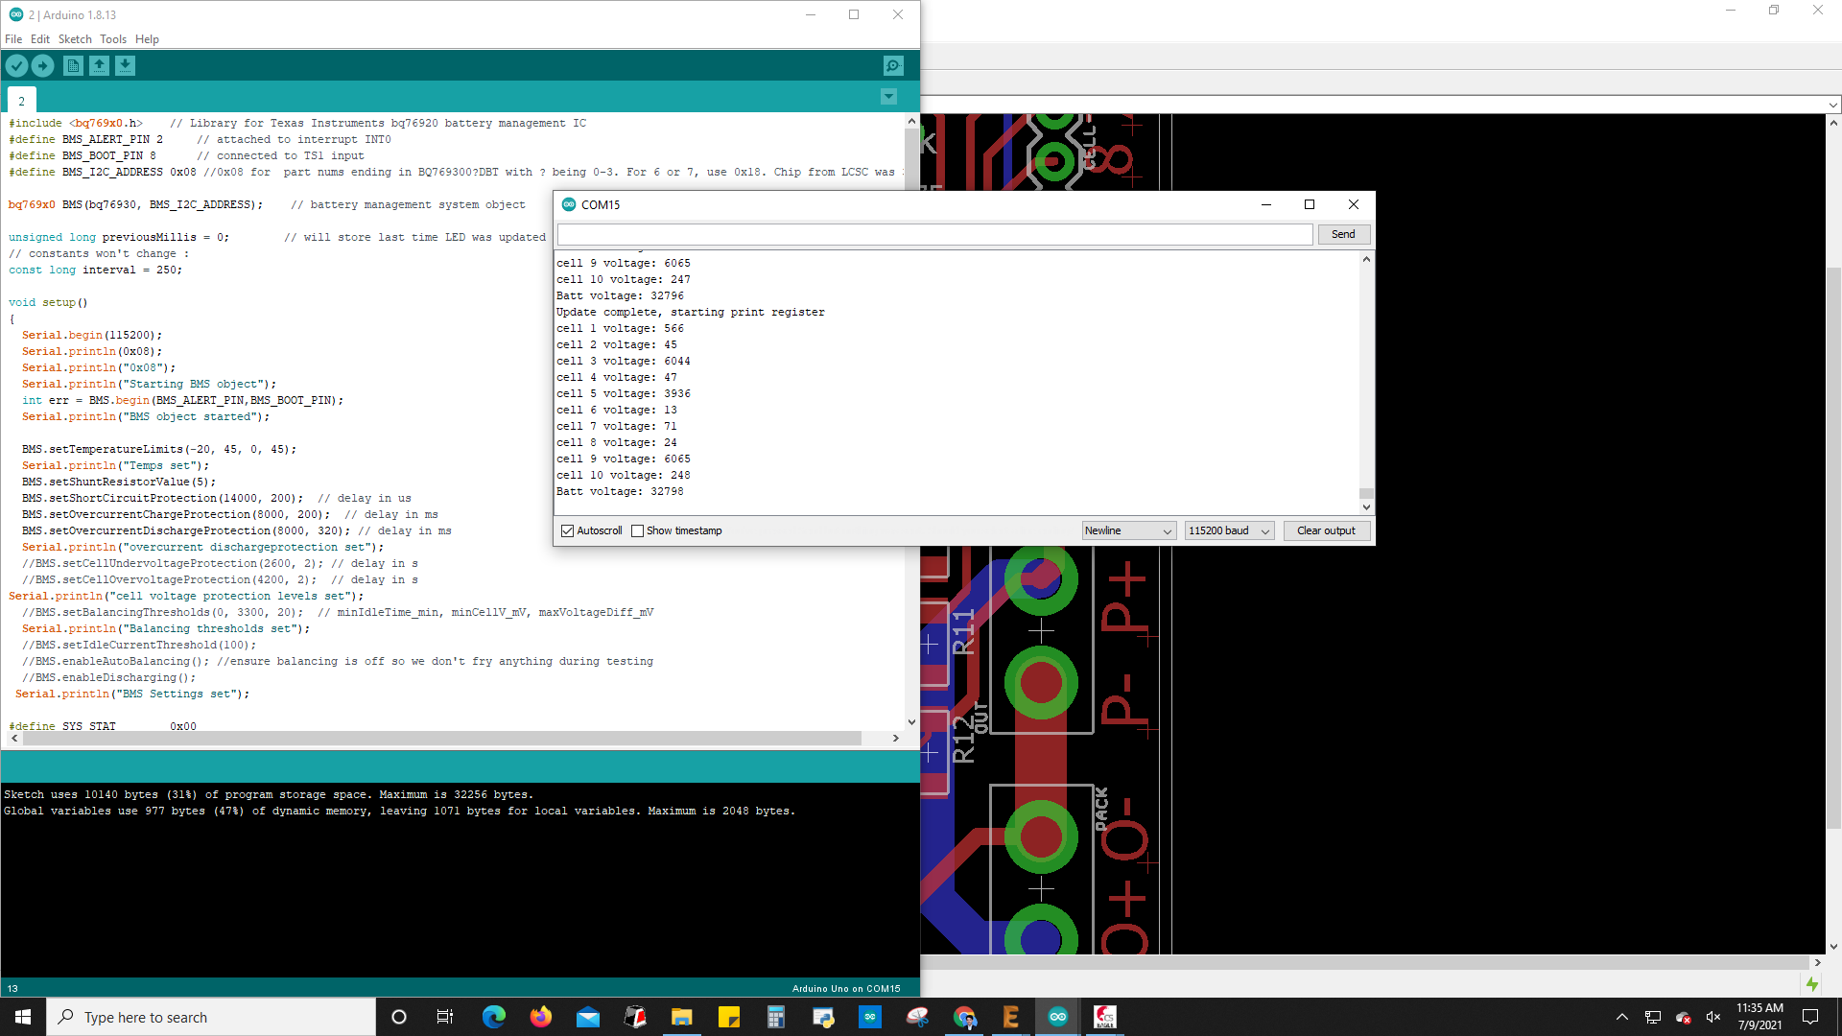Viewport: 1842px width, 1036px height.
Task: Open the Edit menu
Action: pos(40,39)
